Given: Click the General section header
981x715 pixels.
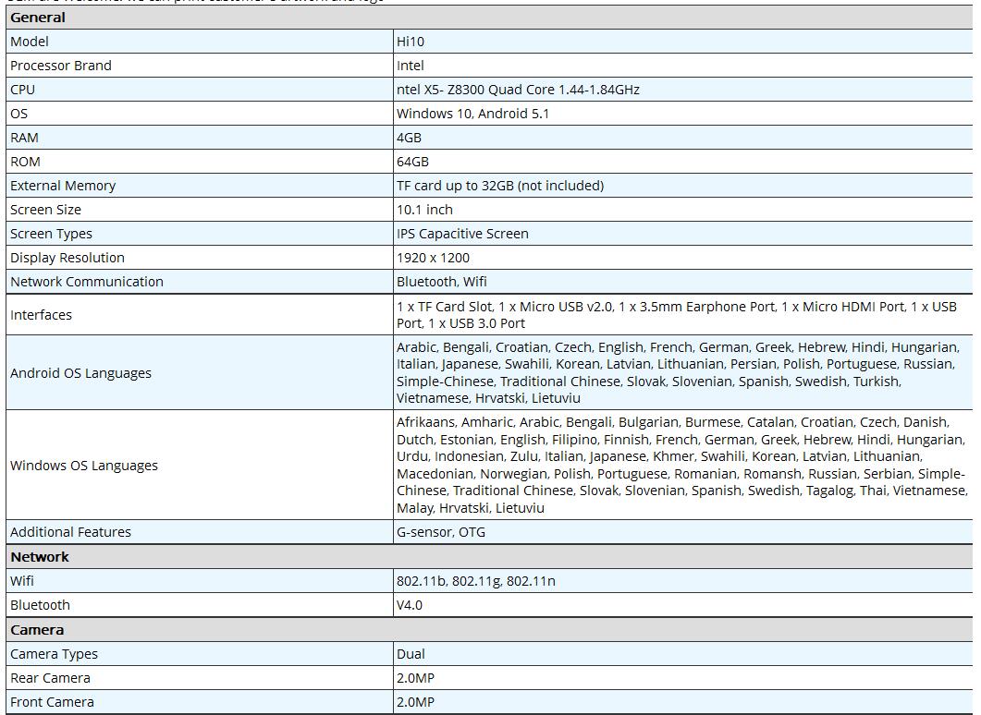Looking at the screenshot, I should click(38, 18).
